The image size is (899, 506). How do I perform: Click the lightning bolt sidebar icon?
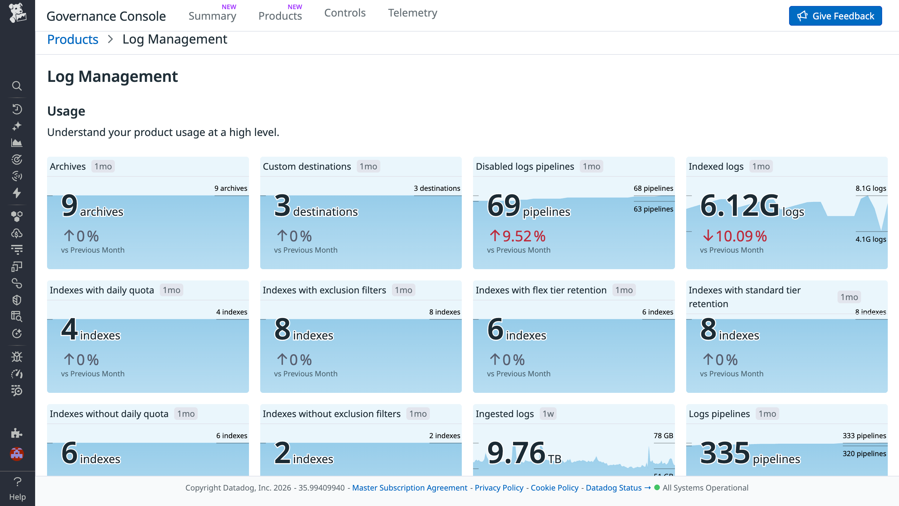17,193
